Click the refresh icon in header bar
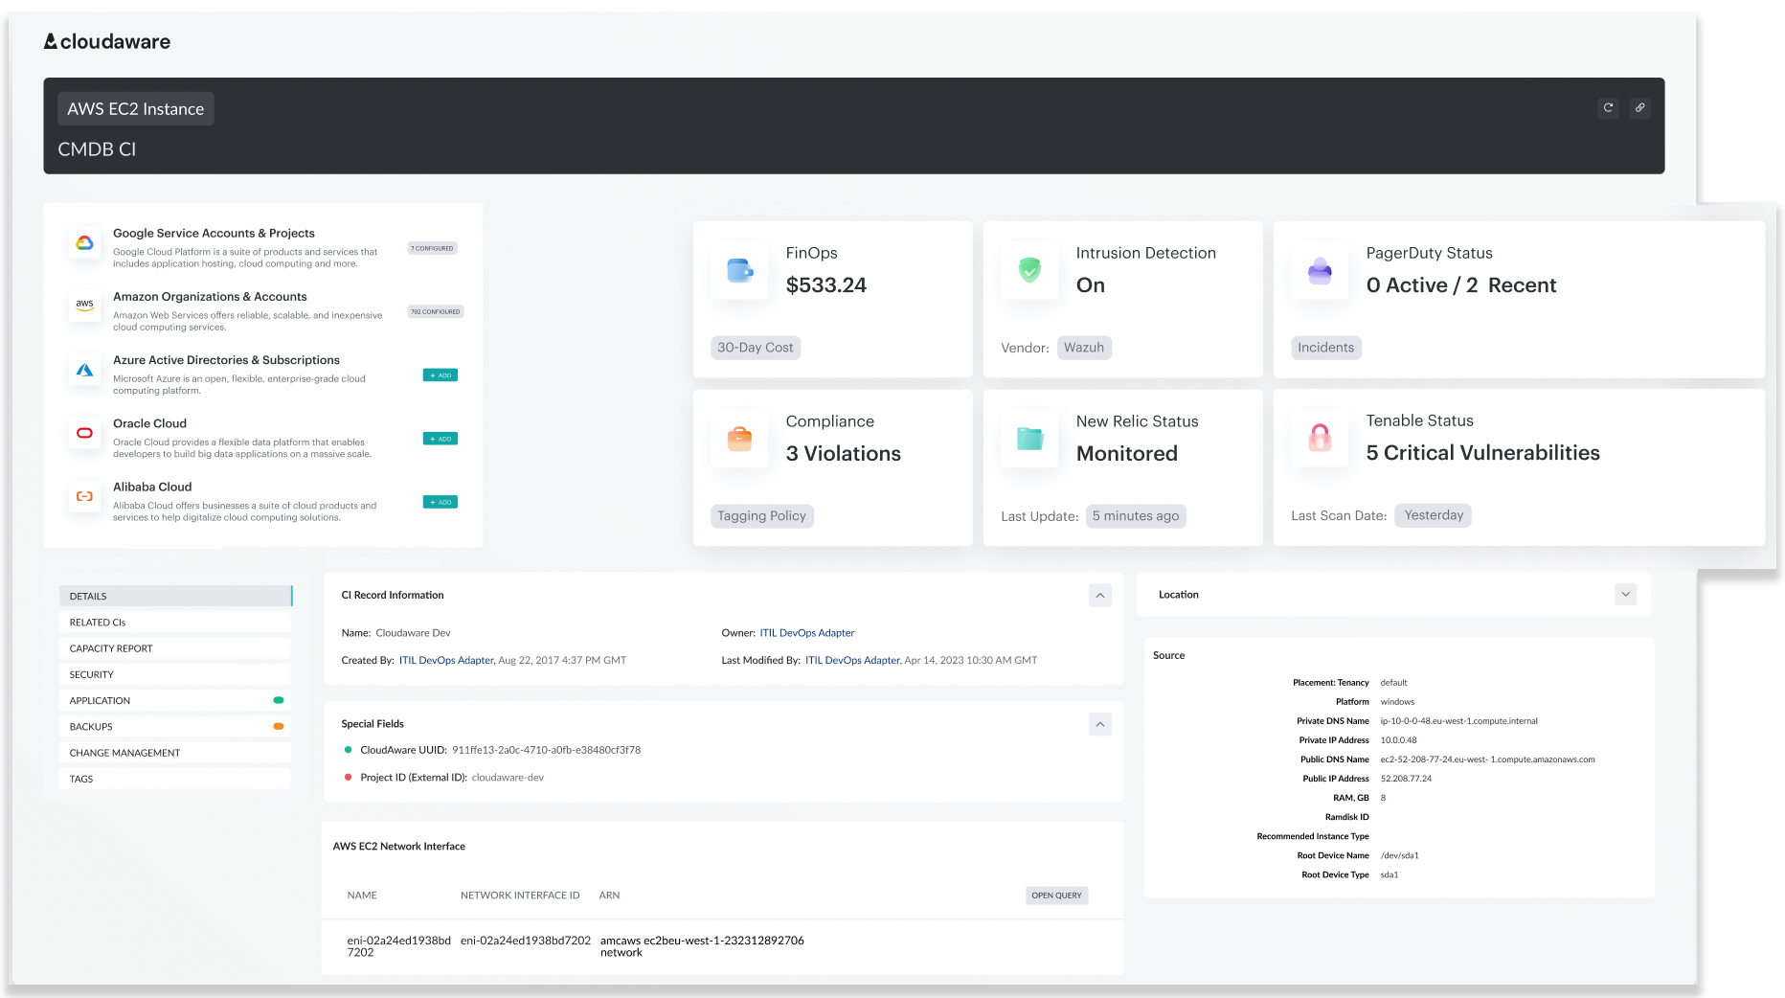Viewport: 1785px width, 998px height. click(x=1608, y=108)
